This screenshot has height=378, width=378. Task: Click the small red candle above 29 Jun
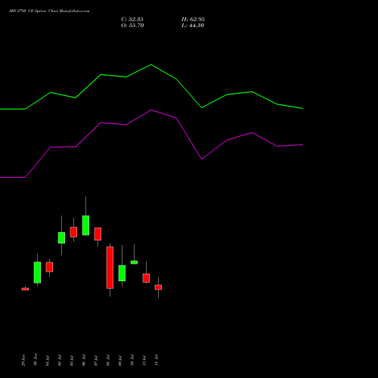25,289
